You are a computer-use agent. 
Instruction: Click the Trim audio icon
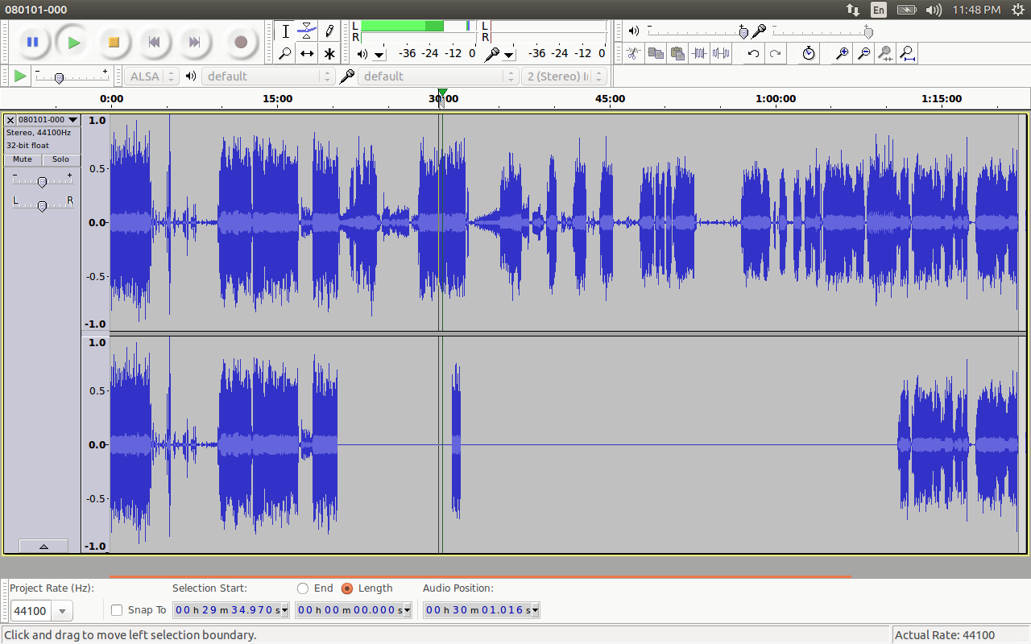pyautogui.click(x=699, y=54)
